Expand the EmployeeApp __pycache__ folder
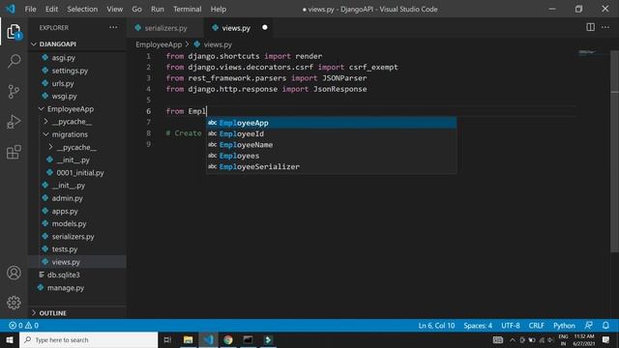Image resolution: width=619 pixels, height=348 pixels. click(x=45, y=122)
